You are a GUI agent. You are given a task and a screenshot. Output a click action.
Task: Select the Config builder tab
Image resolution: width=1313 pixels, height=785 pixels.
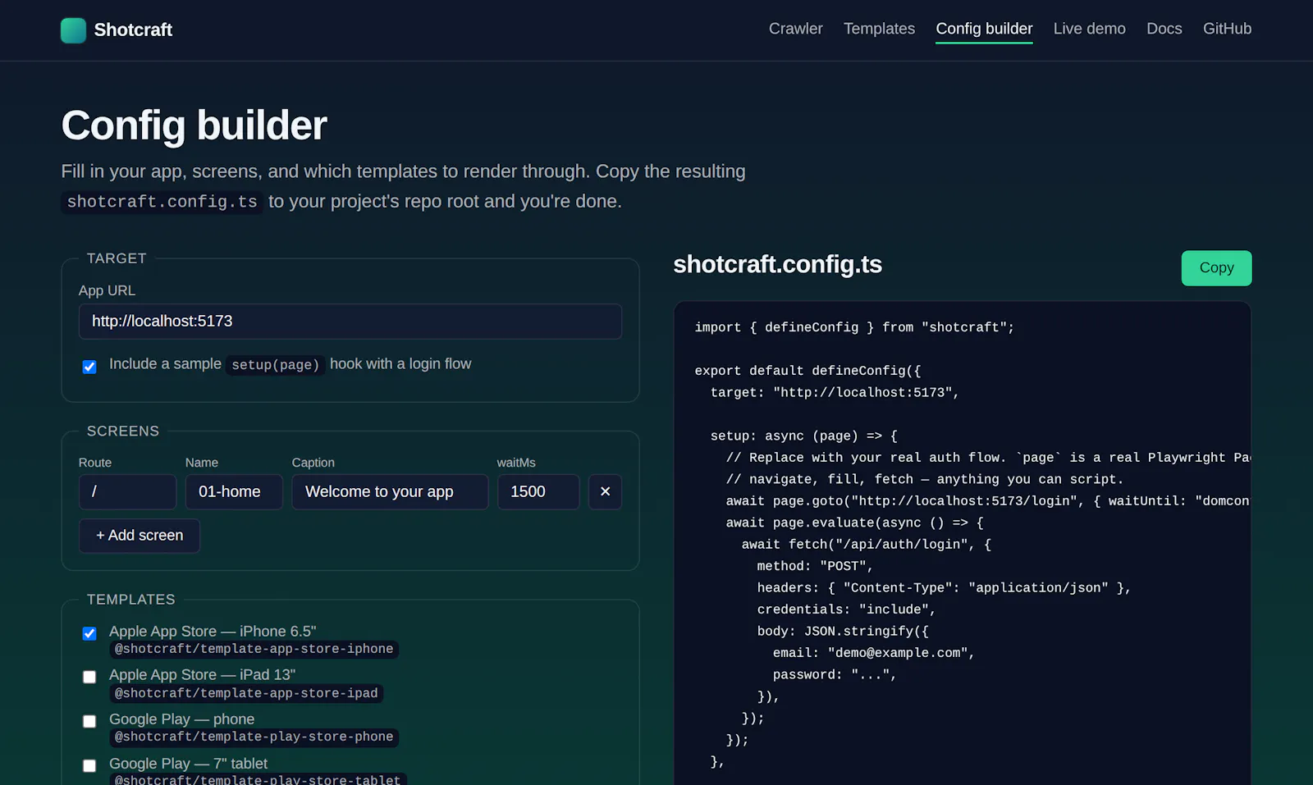pyautogui.click(x=984, y=29)
